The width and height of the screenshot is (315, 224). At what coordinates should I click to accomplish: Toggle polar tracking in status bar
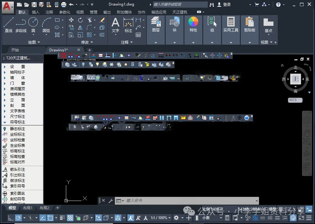(18, 218)
